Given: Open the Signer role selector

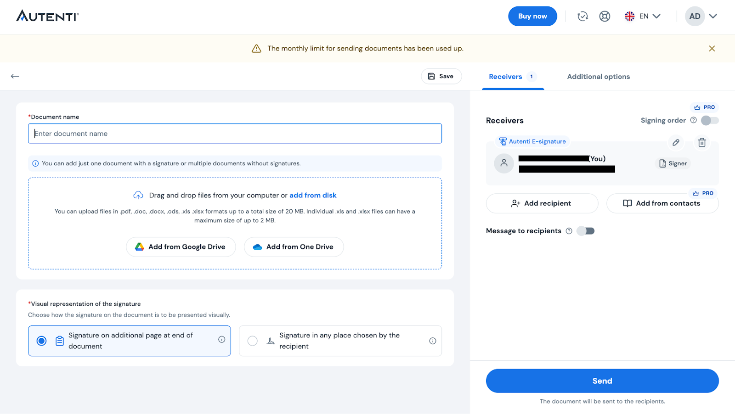Looking at the screenshot, I should click(x=673, y=163).
